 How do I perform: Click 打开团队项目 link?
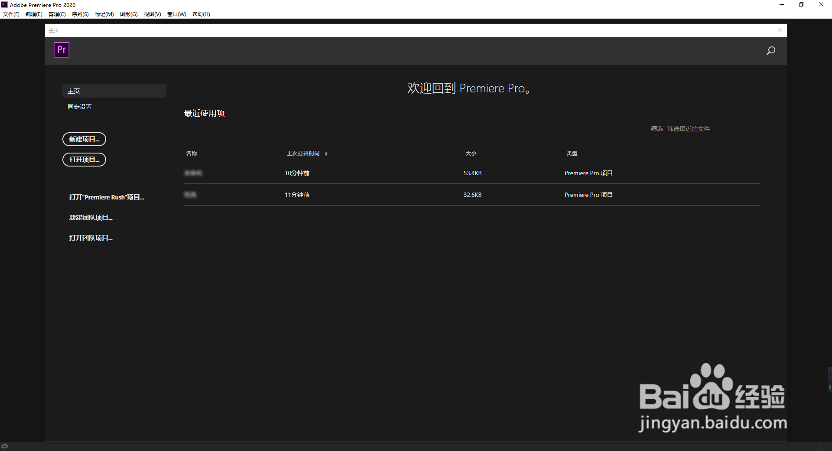point(91,238)
